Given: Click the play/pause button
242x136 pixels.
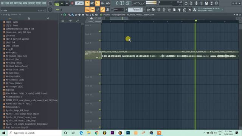Looking at the screenshot, I should pos(62,3).
